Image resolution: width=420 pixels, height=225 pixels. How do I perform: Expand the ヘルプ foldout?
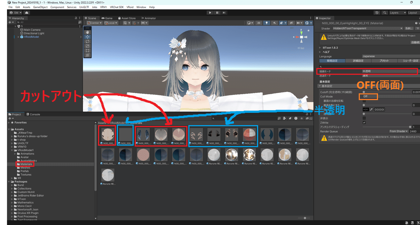coord(320,52)
